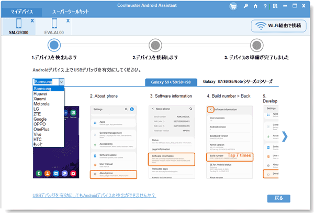This screenshot has width=314, height=213.
Task: Select the EVA-AL00 phone icon
Action: click(54, 23)
